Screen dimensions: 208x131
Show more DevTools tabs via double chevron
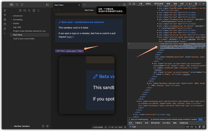click(x=187, y=4)
